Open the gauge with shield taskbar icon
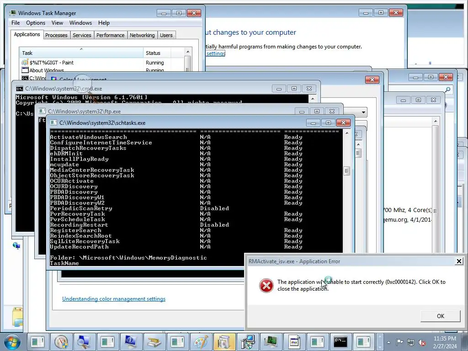This screenshot has height=351, width=468. (61, 342)
